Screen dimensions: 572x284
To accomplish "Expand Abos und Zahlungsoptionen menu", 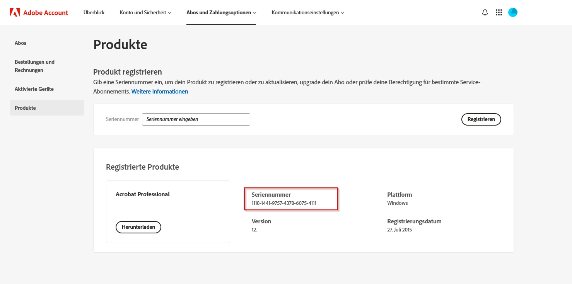I will (x=221, y=12).
